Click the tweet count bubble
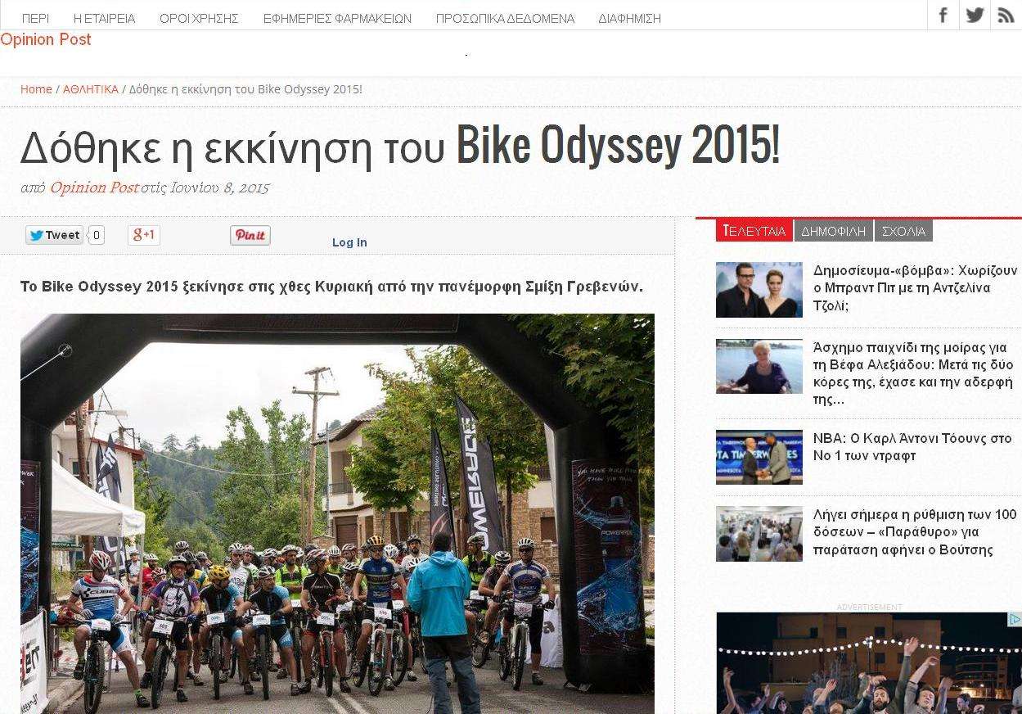The image size is (1022, 714). (96, 235)
